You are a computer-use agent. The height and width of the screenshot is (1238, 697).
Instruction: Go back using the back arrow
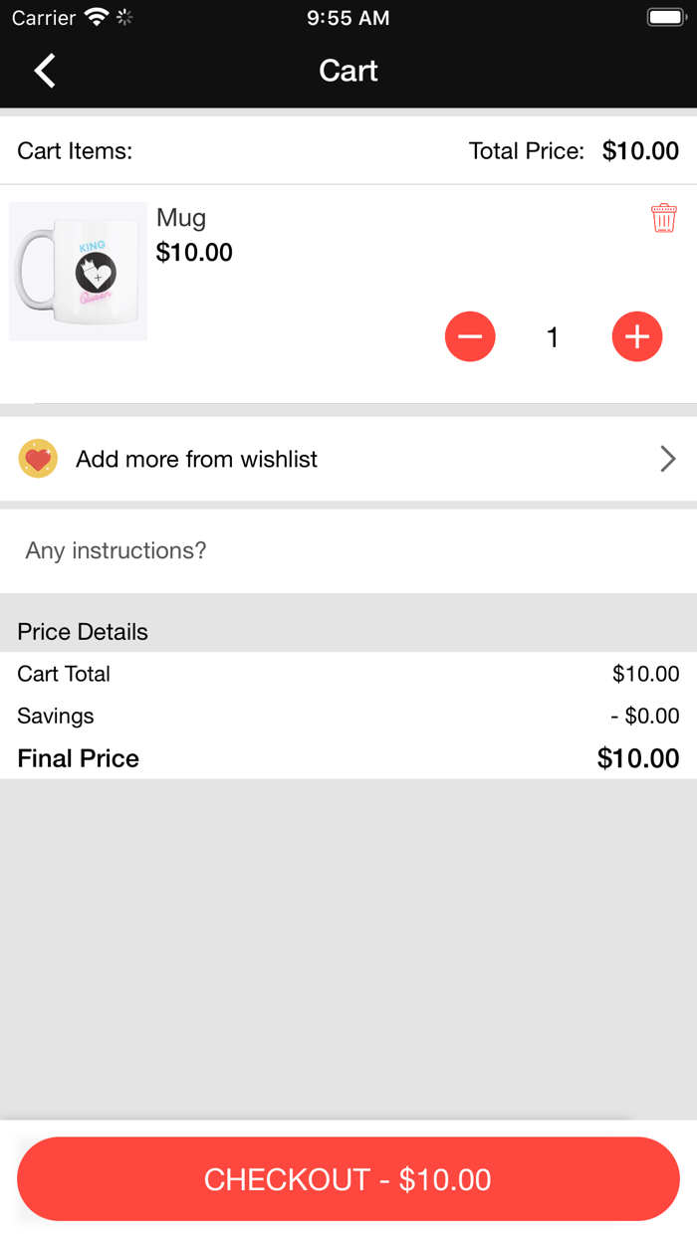pos(45,71)
